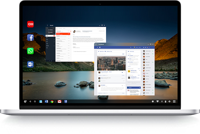Click the Home link in Facebook header
Image resolution: width=200 pixels, height=134 pixels.
pyautogui.click(x=139, y=48)
